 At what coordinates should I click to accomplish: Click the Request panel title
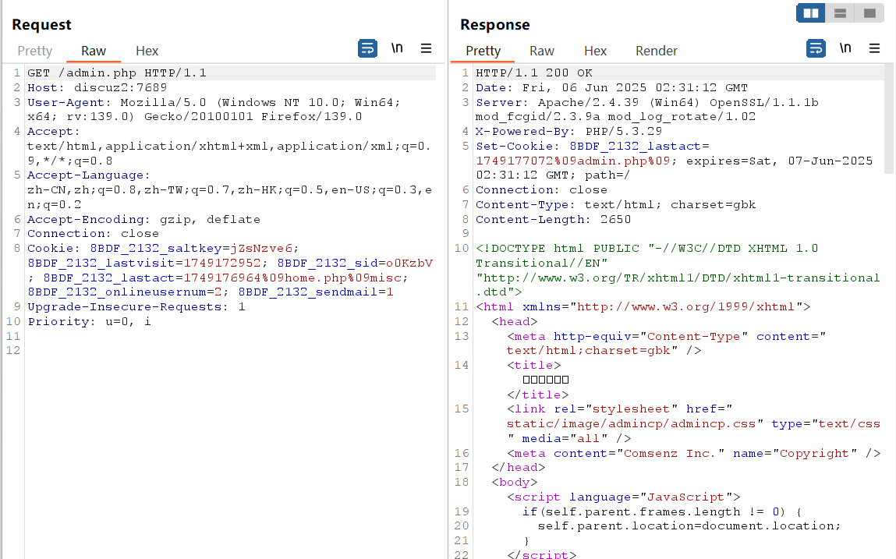(x=41, y=25)
